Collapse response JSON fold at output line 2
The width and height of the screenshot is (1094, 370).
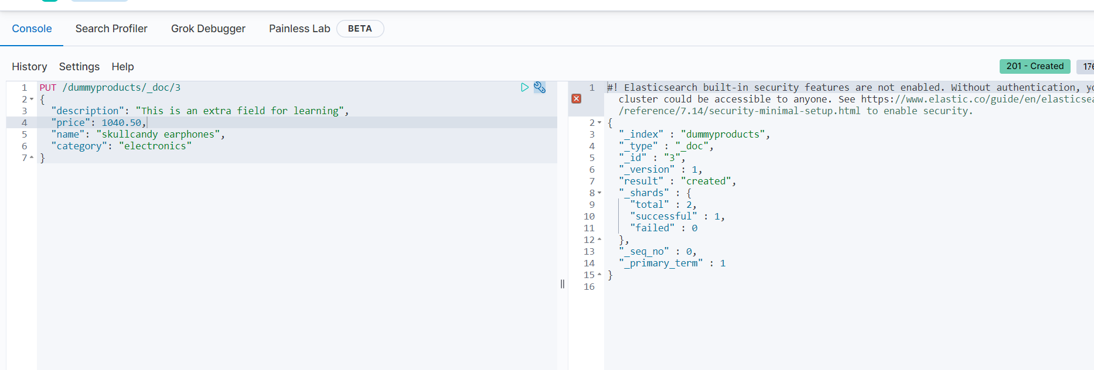click(599, 123)
